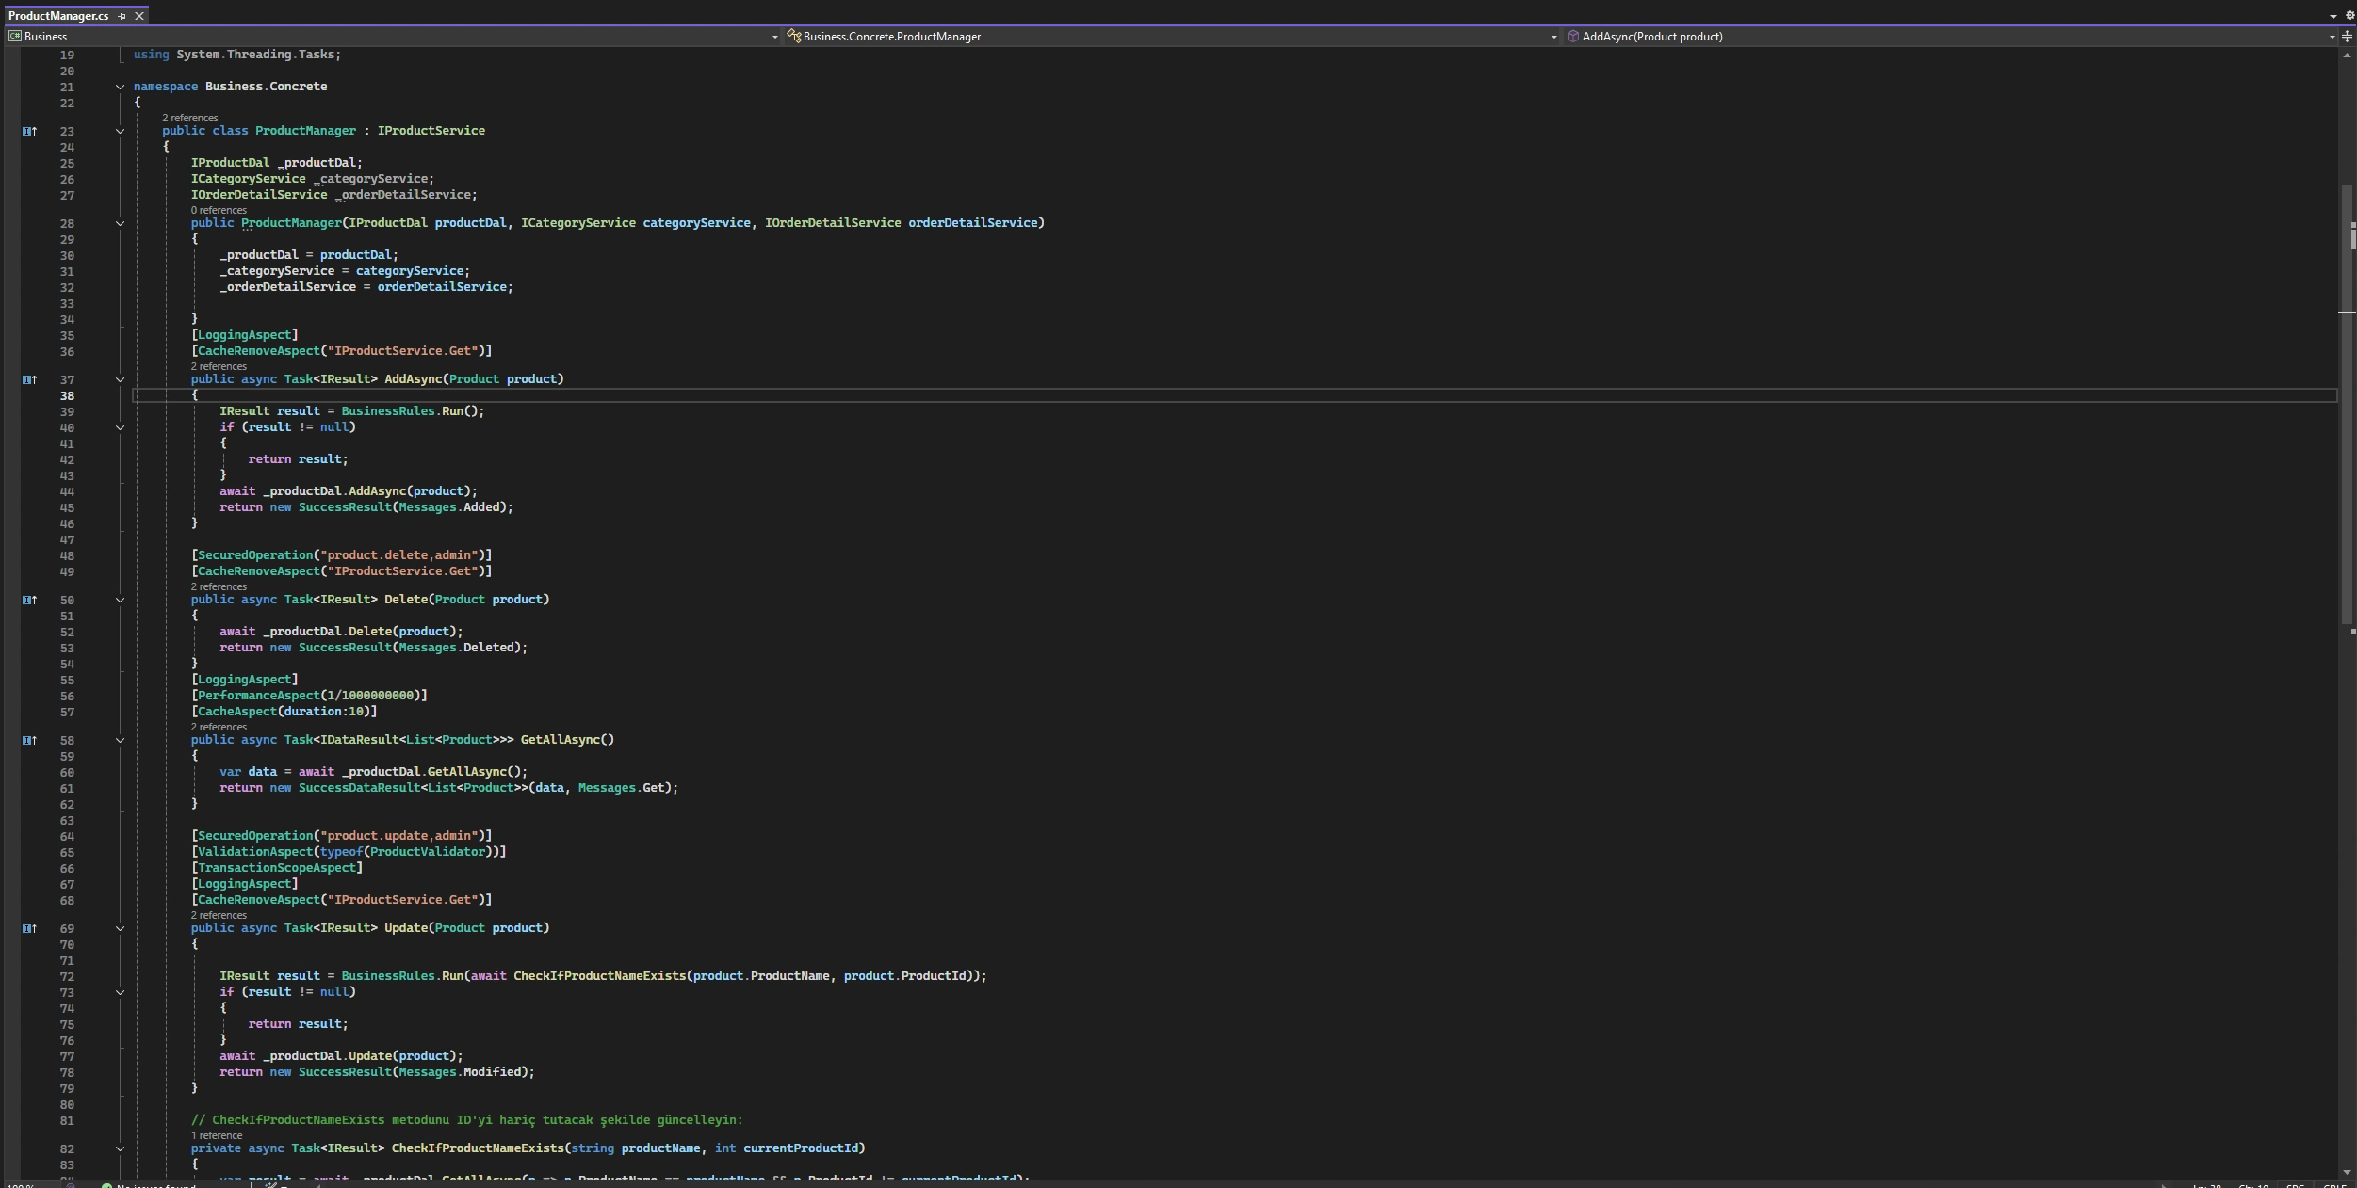Collapse the namespace Business.Concrete block
Viewport: 2357px width, 1188px height.
point(120,87)
